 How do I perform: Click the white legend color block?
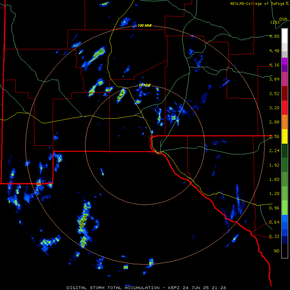click(x=285, y=36)
